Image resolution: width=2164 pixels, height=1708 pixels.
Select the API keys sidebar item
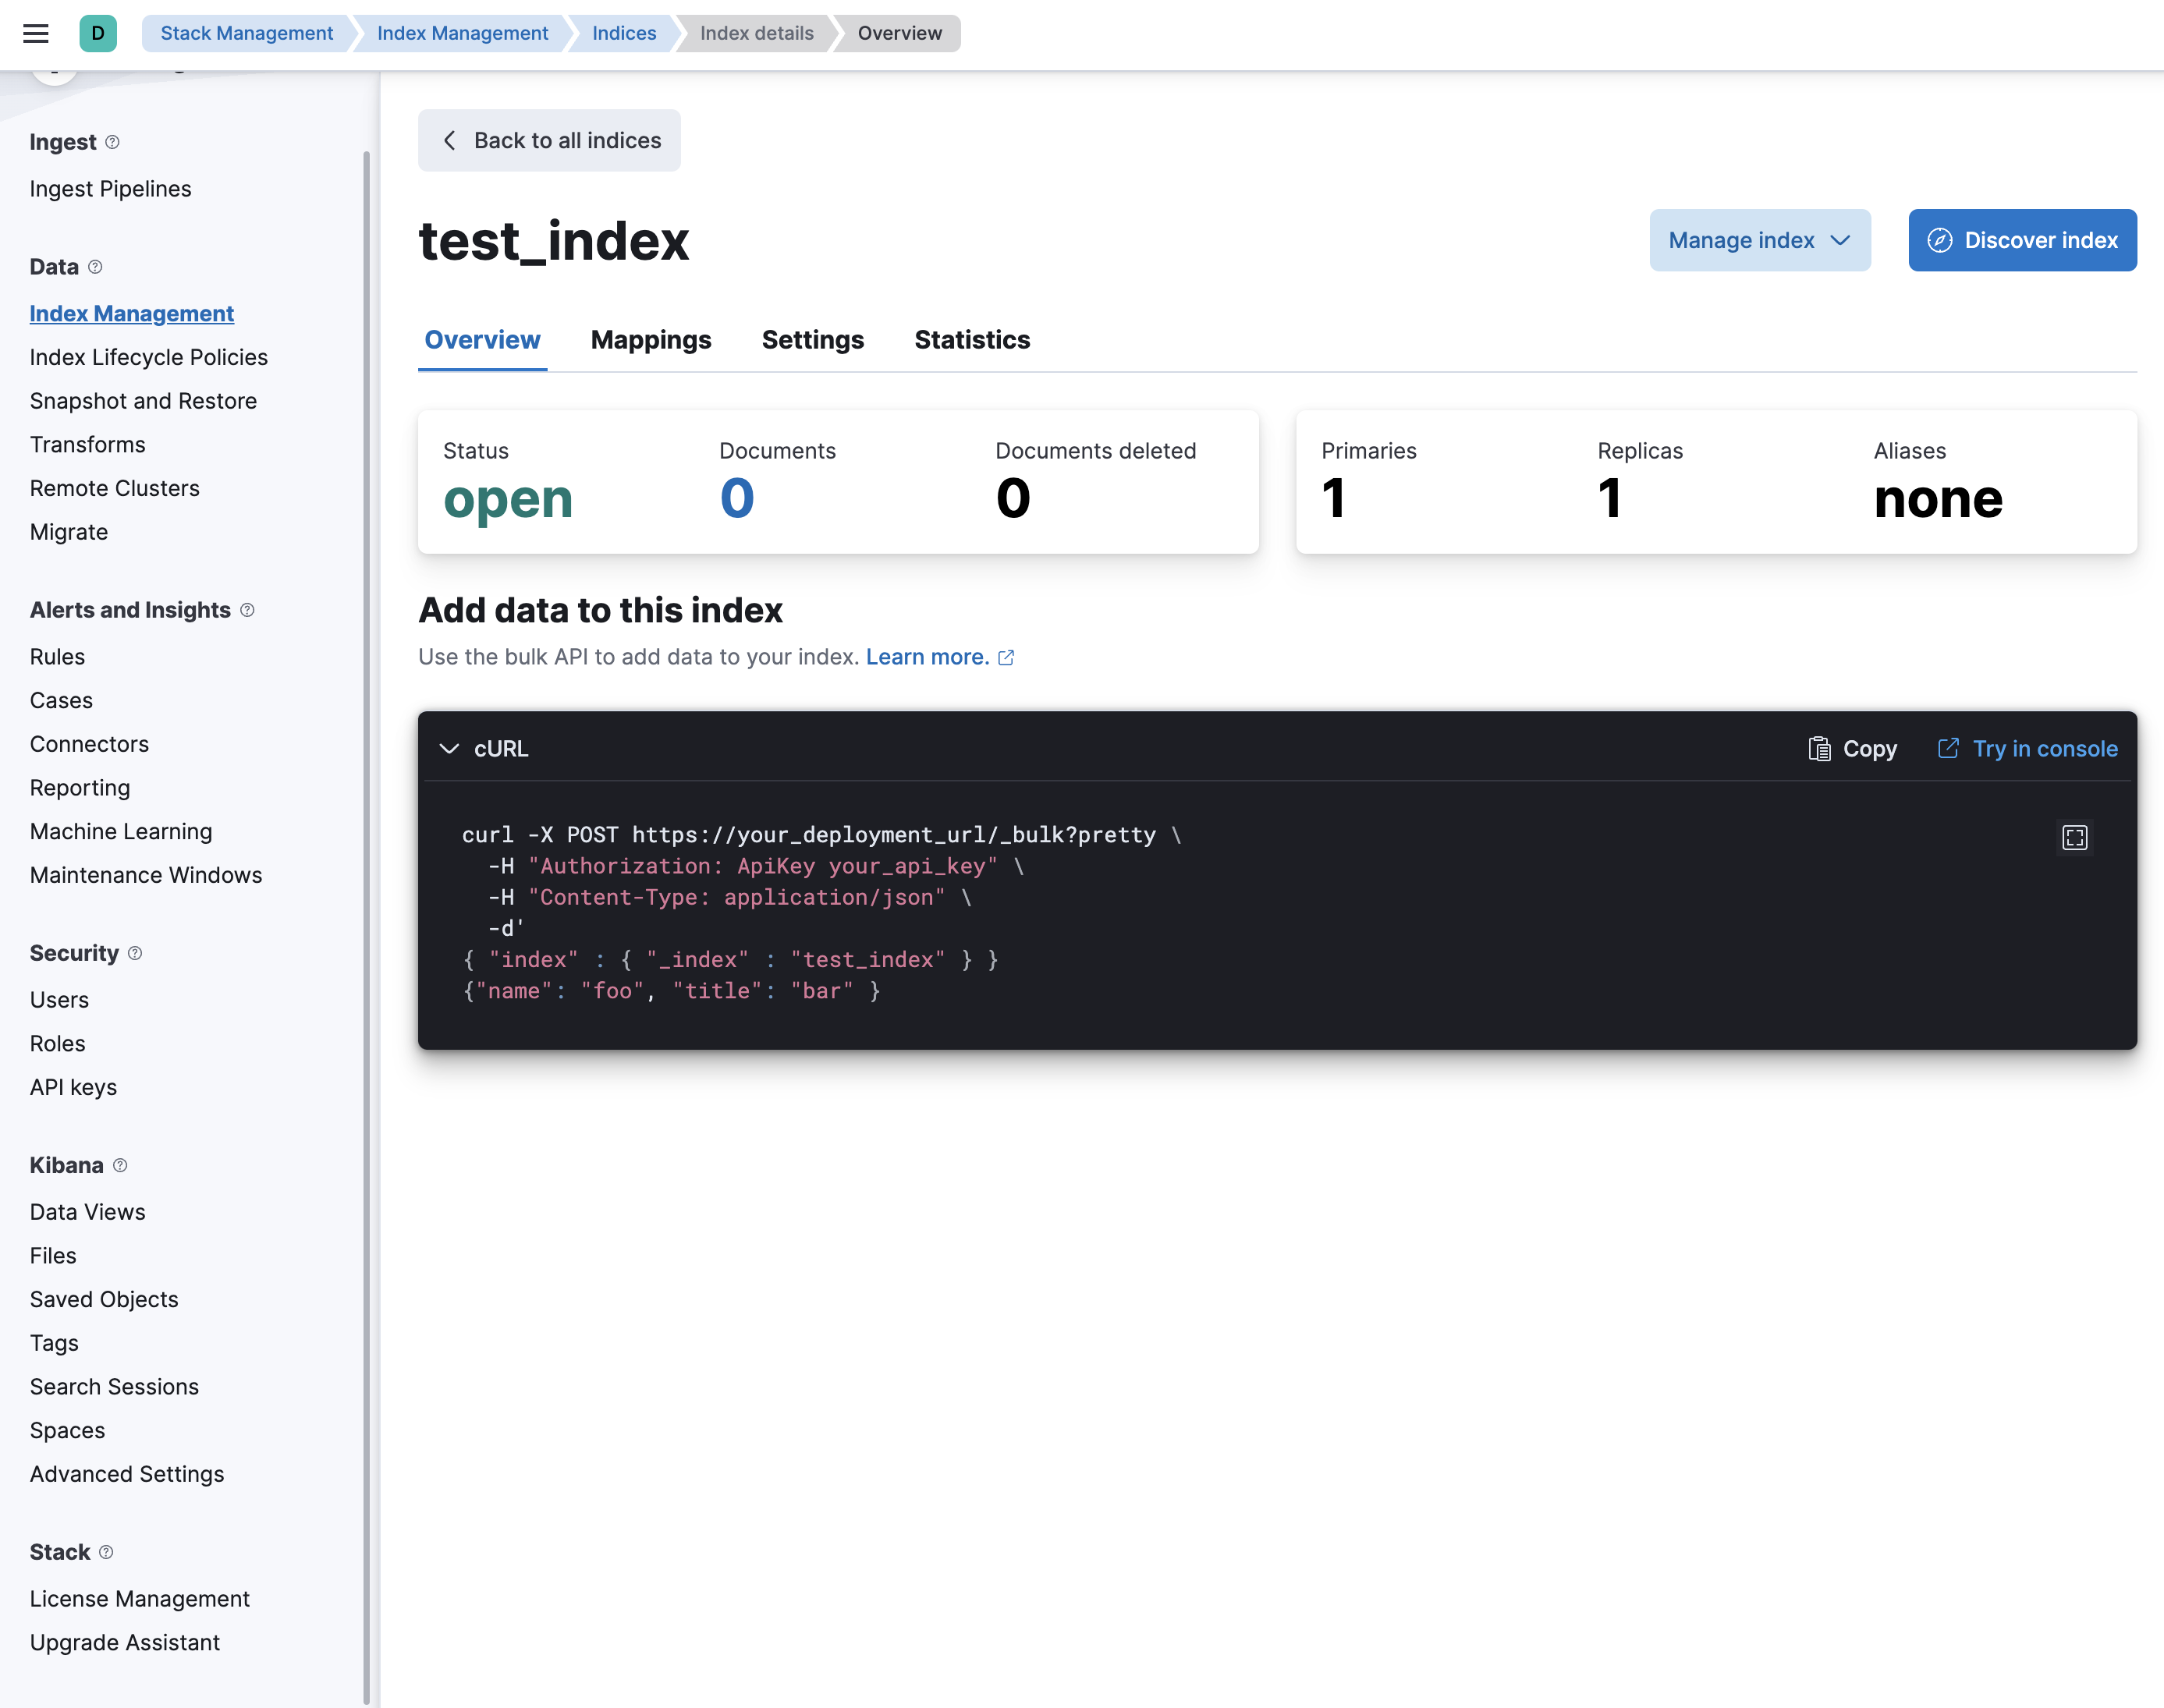(72, 1086)
